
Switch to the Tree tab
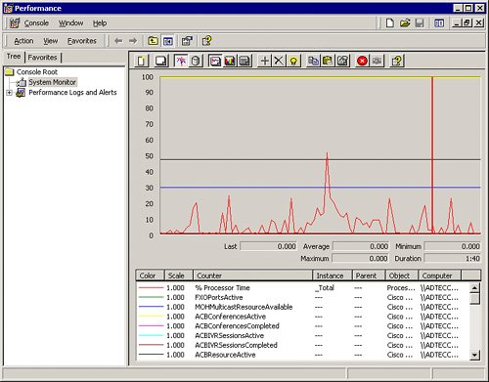click(14, 57)
